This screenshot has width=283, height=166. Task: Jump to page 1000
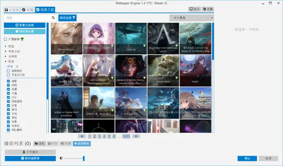tap(126, 136)
